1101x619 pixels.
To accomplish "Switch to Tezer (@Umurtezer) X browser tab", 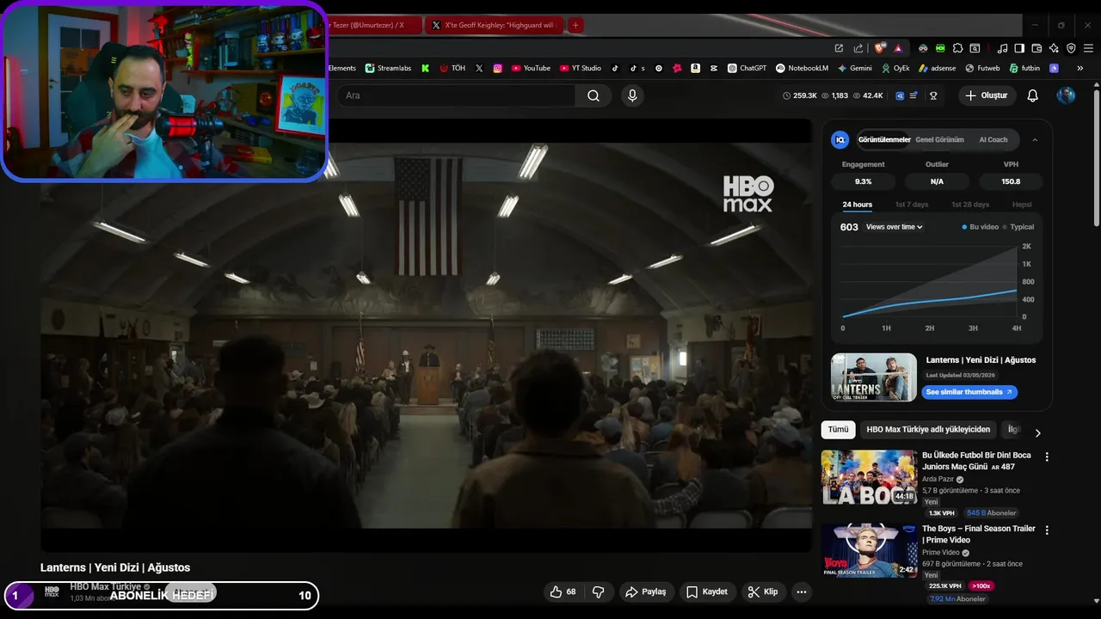I will click(x=375, y=25).
